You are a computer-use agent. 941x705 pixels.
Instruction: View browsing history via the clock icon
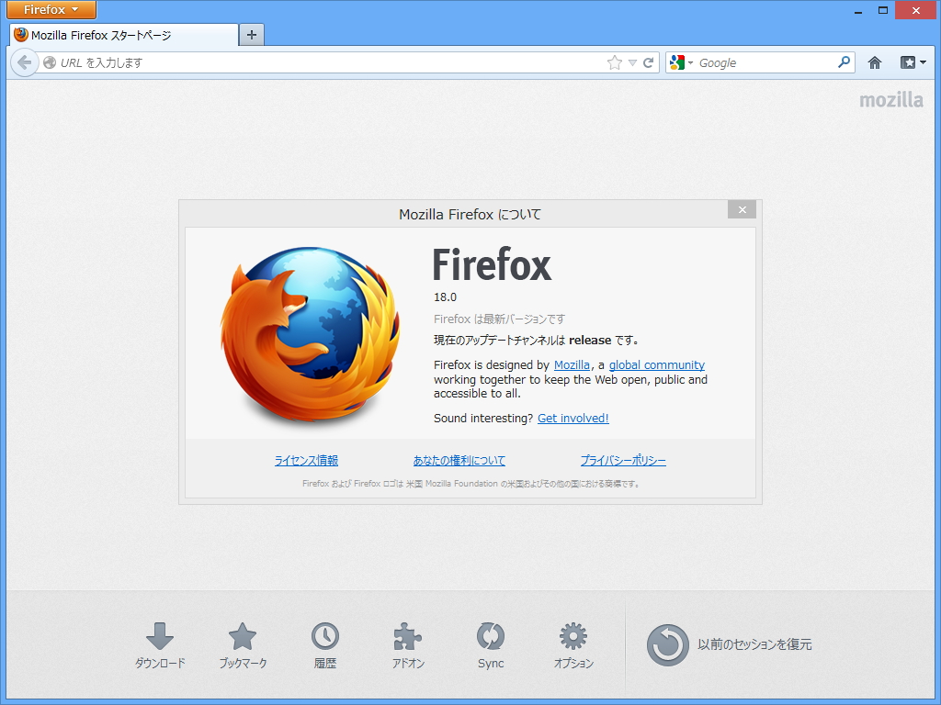point(325,635)
